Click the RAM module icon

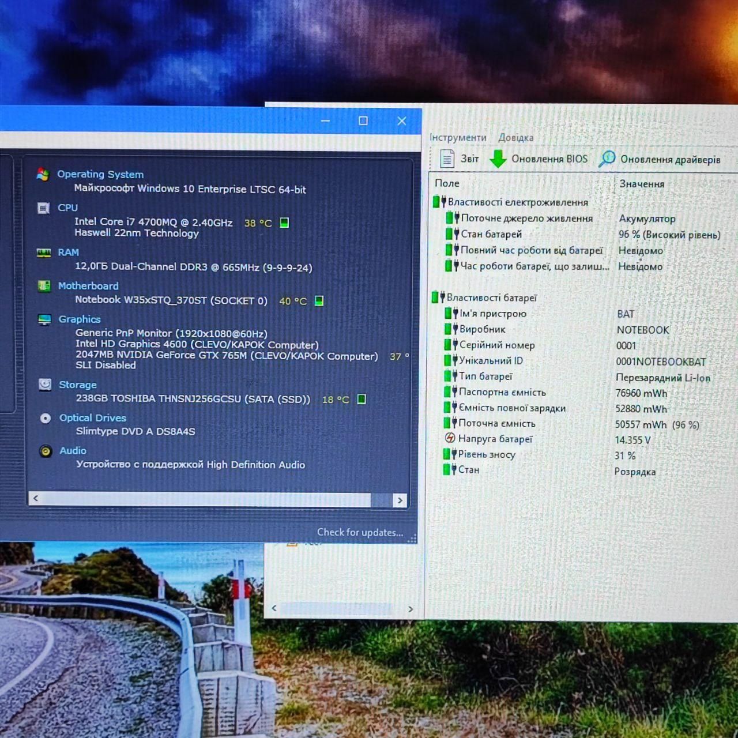click(43, 253)
